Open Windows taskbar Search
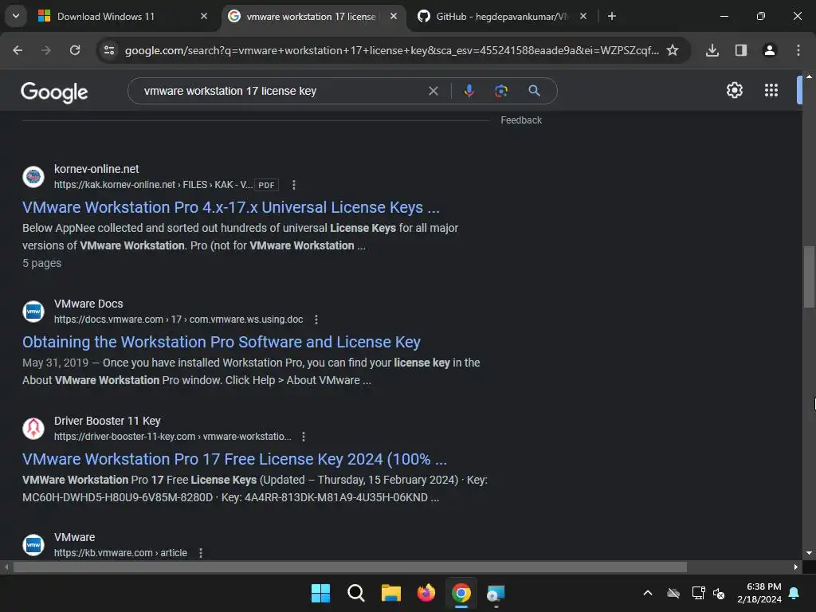This screenshot has height=612, width=816. click(356, 593)
